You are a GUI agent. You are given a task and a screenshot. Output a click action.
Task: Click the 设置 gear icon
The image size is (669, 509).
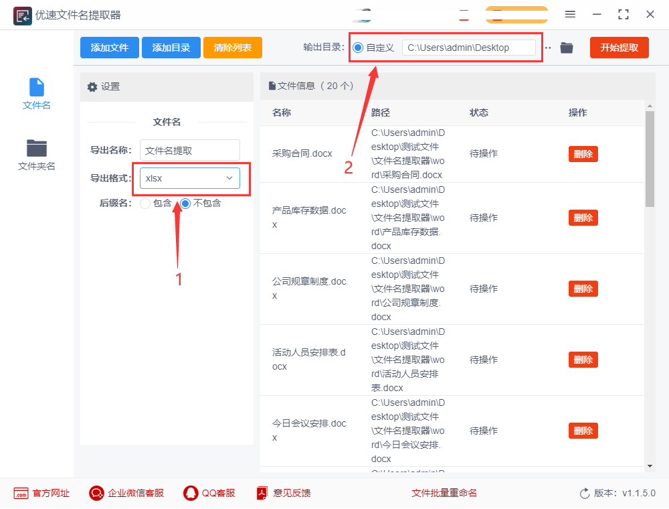pyautogui.click(x=92, y=87)
